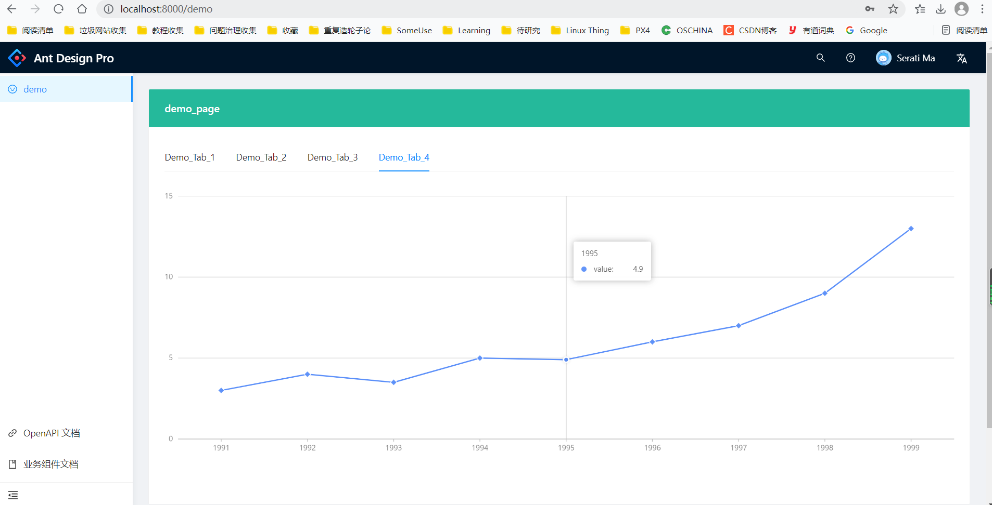Click the 1999 data point on chart
This screenshot has width=992, height=505.
pos(911,229)
